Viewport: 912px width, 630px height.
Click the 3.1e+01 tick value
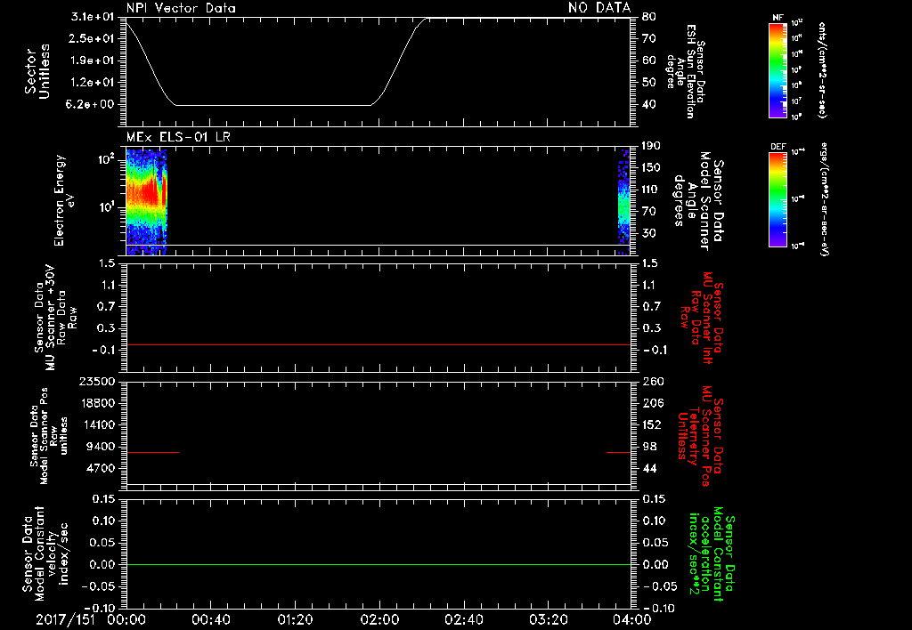pyautogui.click(x=92, y=17)
